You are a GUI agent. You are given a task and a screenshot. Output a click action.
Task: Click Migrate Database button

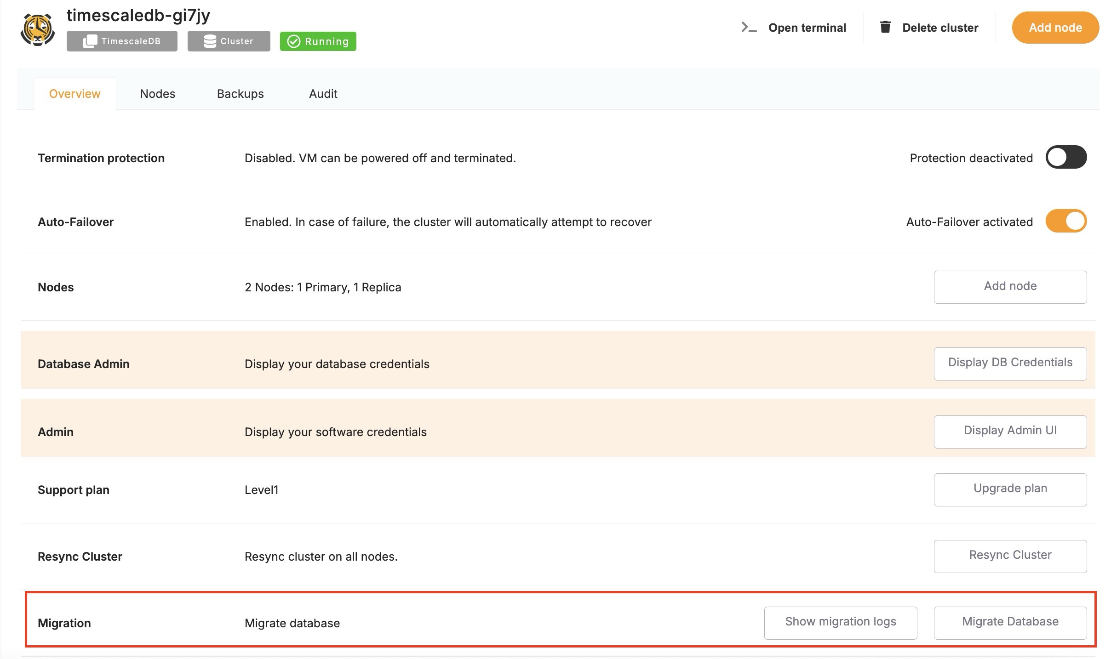(x=1010, y=622)
